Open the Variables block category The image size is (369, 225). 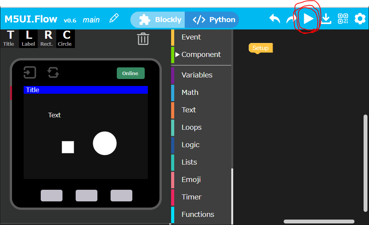pyautogui.click(x=197, y=75)
